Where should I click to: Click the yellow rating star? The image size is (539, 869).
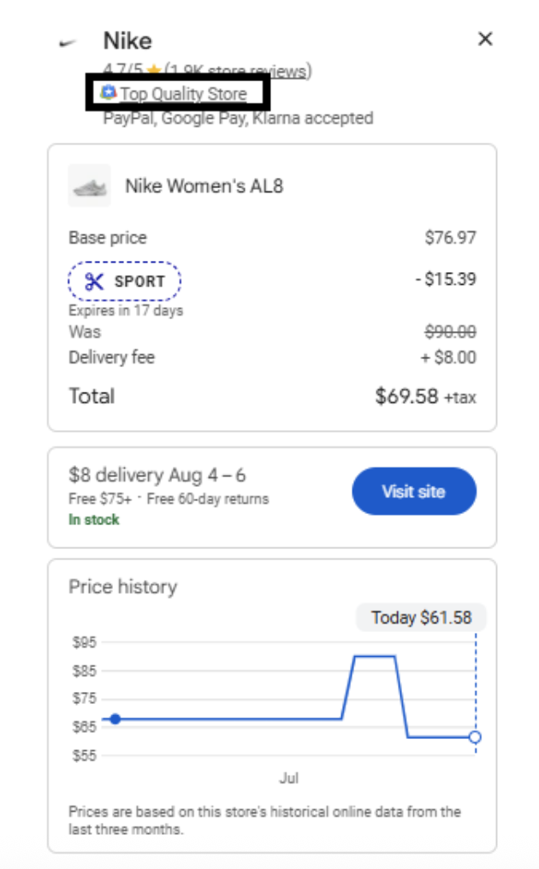pos(154,71)
